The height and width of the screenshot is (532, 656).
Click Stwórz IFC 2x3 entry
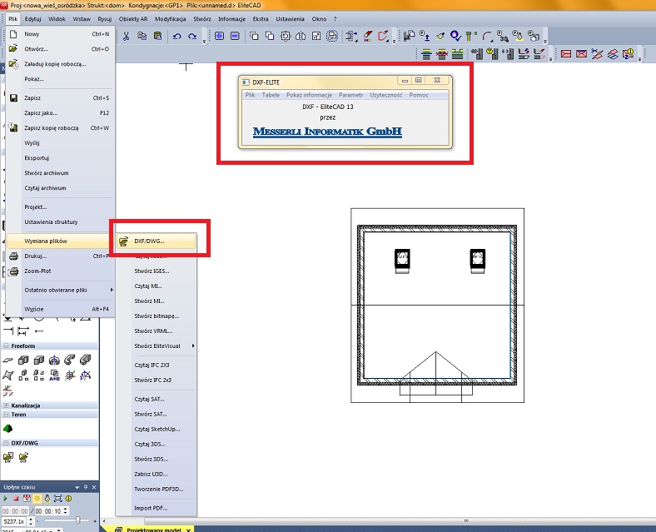157,380
